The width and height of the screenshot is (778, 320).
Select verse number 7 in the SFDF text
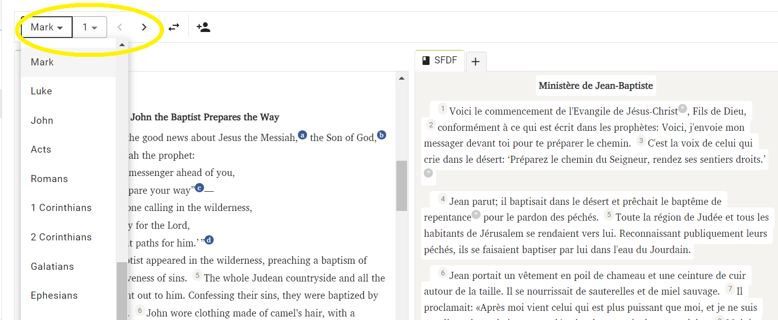[x=730, y=289]
